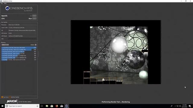Click the CPU Run button
This screenshot has height=108, width=193.
[34, 19]
